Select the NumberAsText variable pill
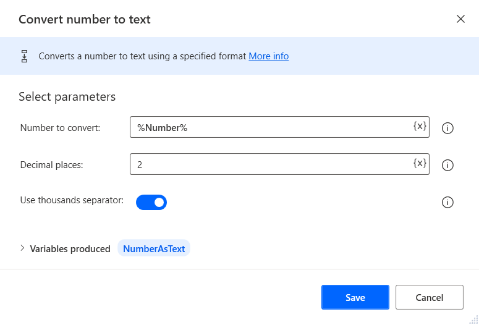This screenshot has width=479, height=325. point(154,249)
